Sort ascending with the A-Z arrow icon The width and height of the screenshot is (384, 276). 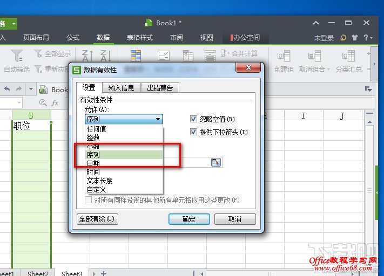[x=87, y=56]
